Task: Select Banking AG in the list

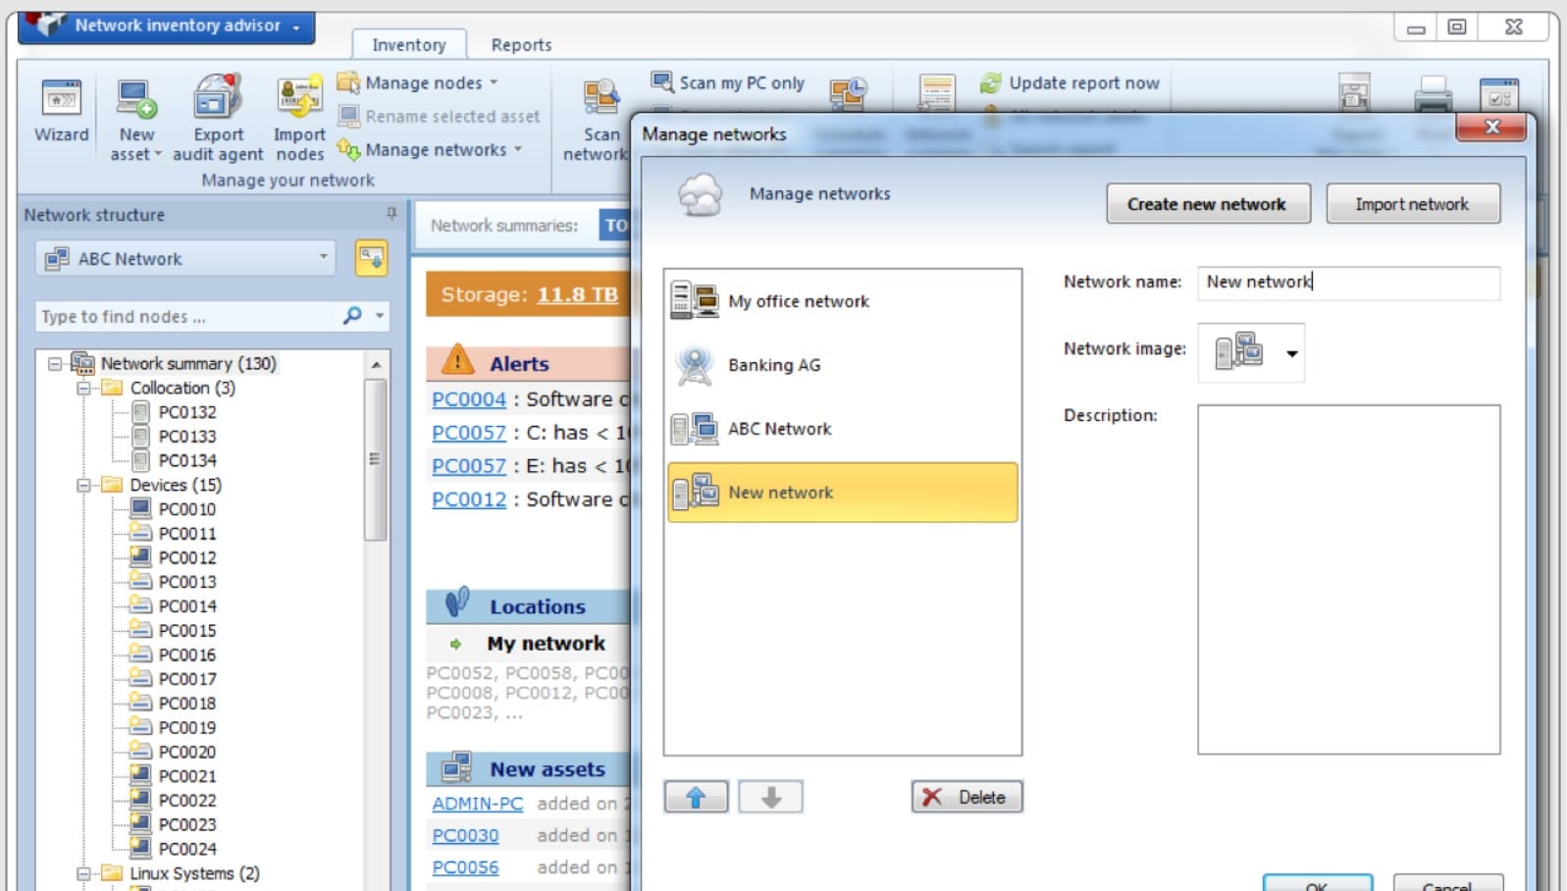Action: [x=842, y=364]
